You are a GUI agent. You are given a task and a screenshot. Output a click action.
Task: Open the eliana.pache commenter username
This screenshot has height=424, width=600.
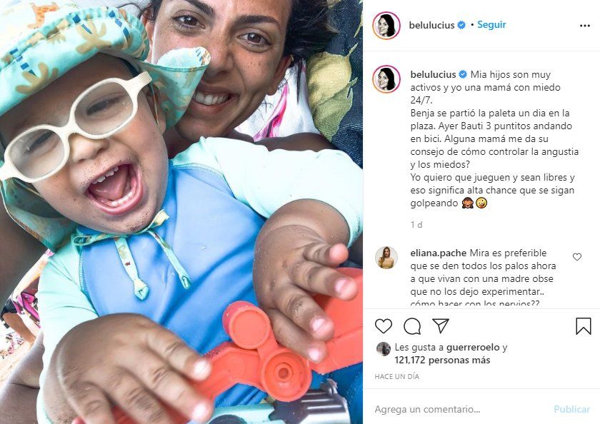[438, 253]
